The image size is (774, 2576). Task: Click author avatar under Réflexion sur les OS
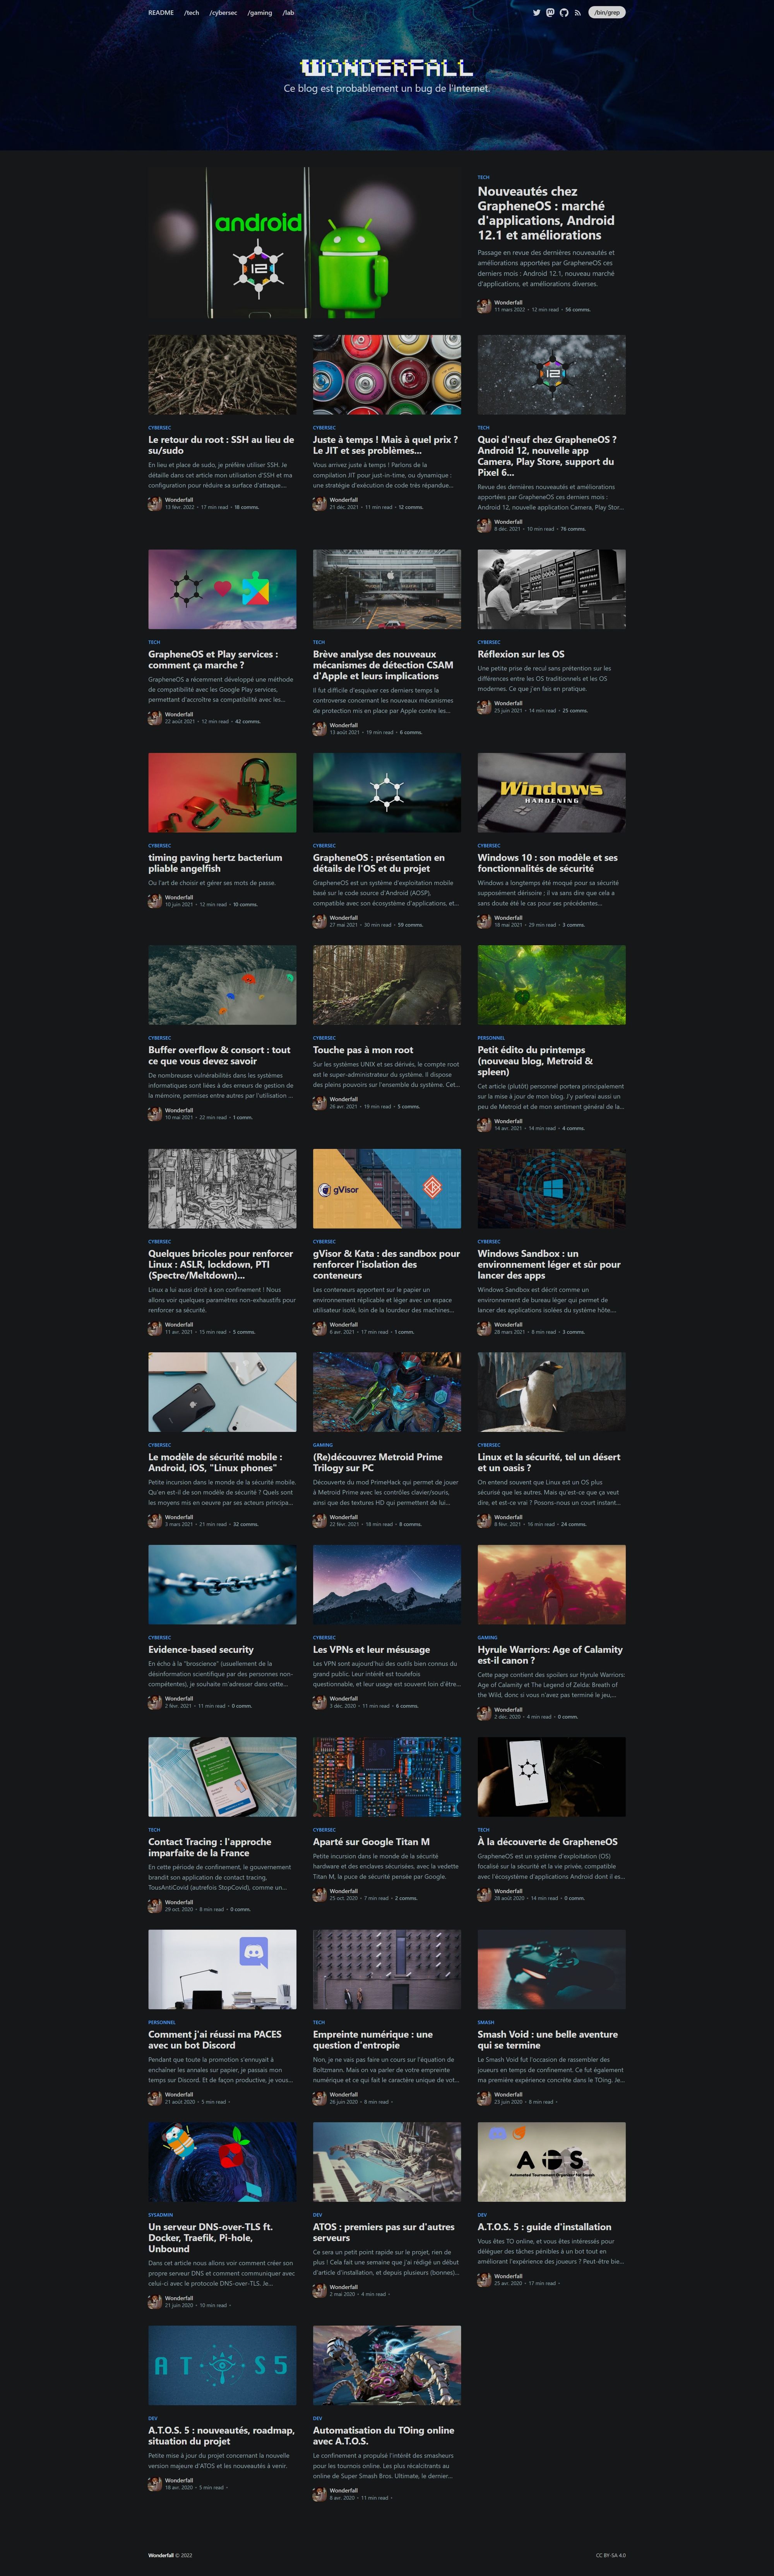coord(484,707)
